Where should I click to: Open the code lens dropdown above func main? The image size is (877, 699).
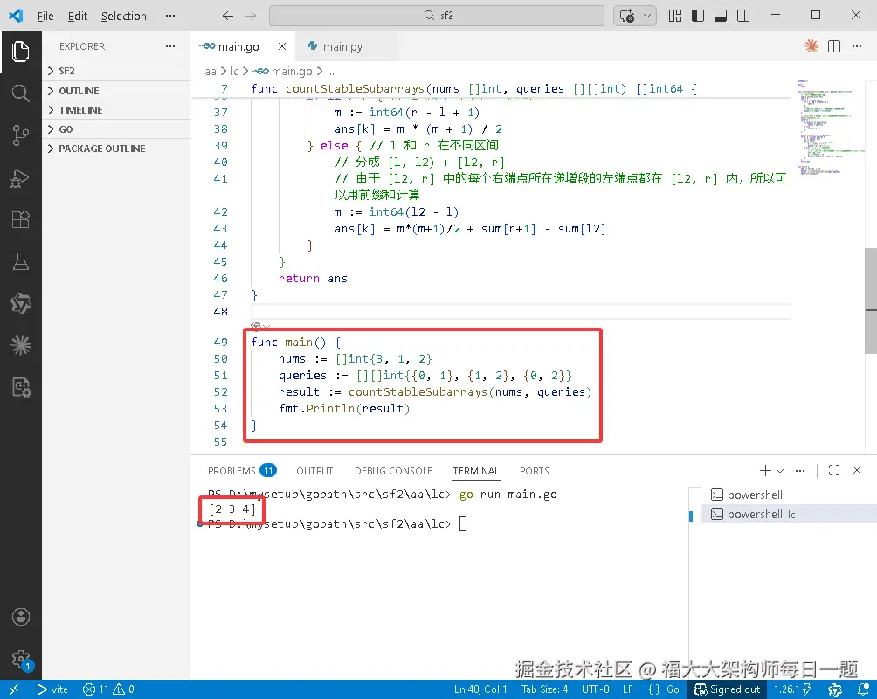[260, 326]
